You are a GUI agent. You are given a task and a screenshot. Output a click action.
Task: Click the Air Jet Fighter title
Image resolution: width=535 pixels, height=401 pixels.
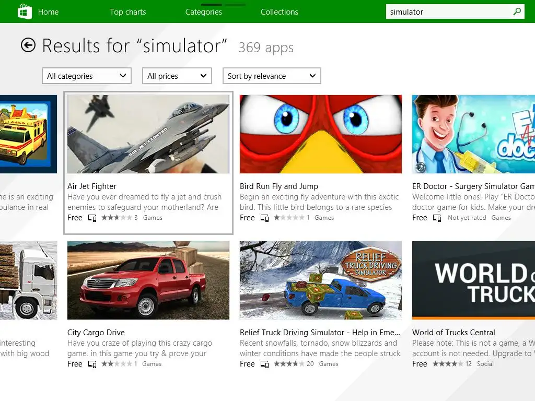tap(92, 186)
